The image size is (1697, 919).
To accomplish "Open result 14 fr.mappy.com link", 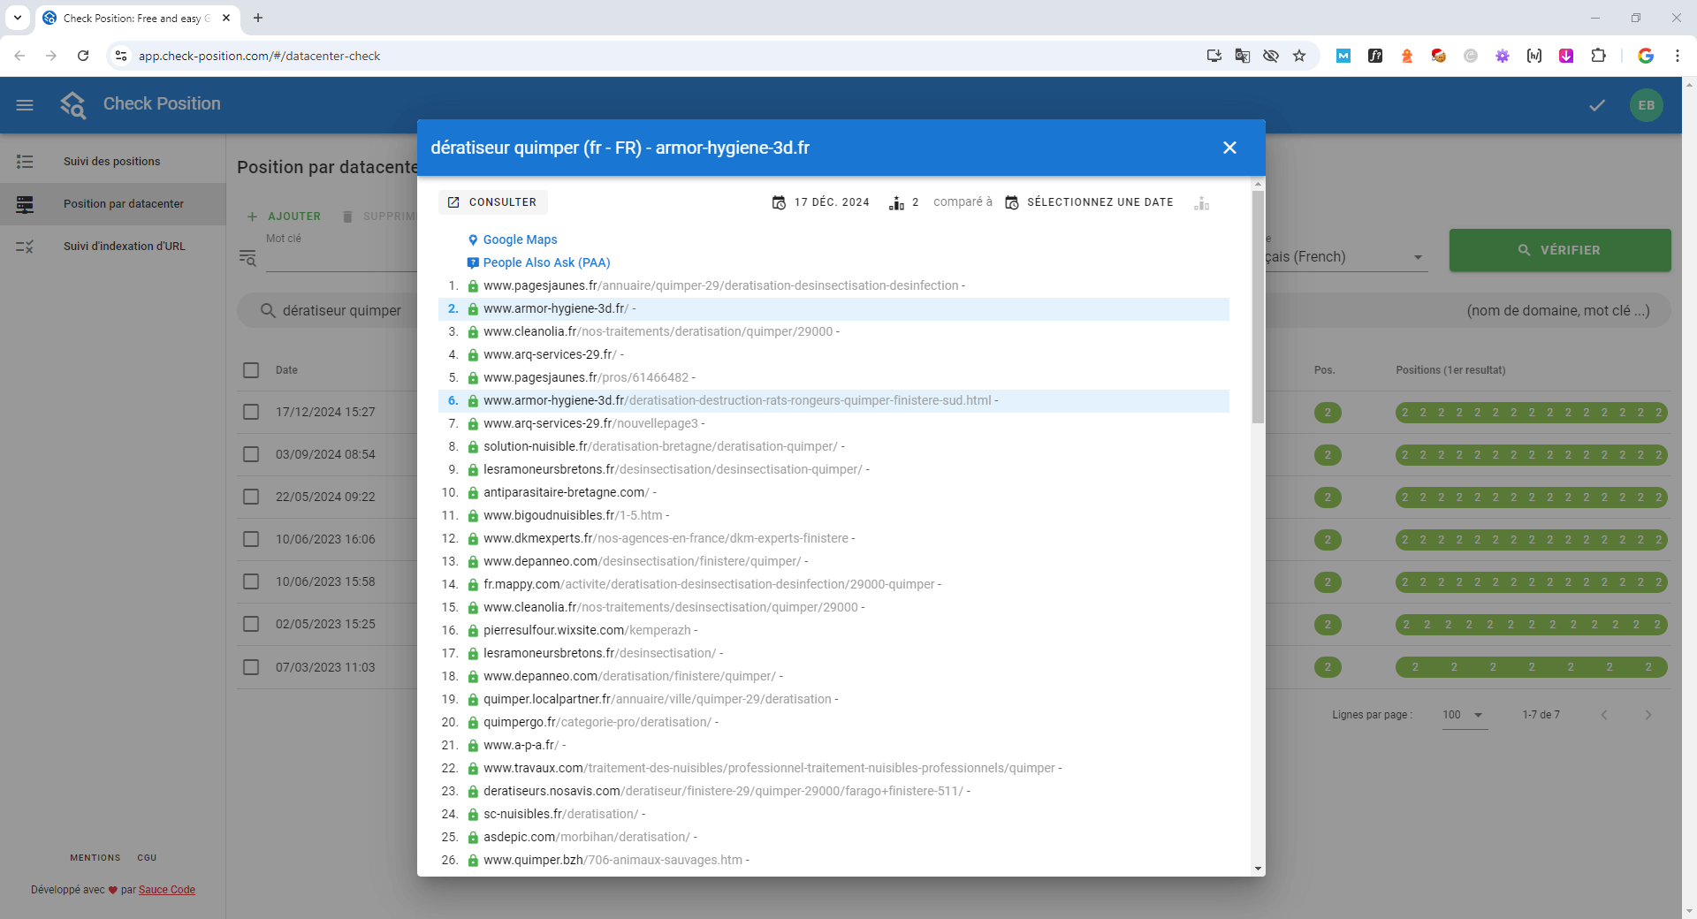I will tap(709, 584).
